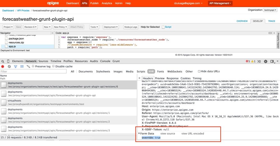
Task: Check Hide data URLs
Action: pos(199,71)
